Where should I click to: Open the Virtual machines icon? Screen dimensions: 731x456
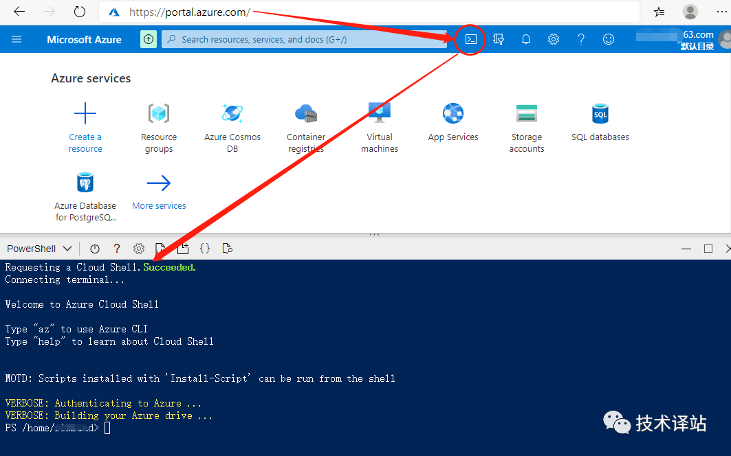[x=380, y=112]
